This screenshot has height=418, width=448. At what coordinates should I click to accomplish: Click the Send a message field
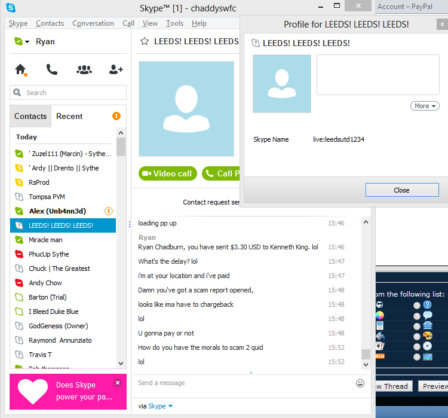[x=243, y=383]
